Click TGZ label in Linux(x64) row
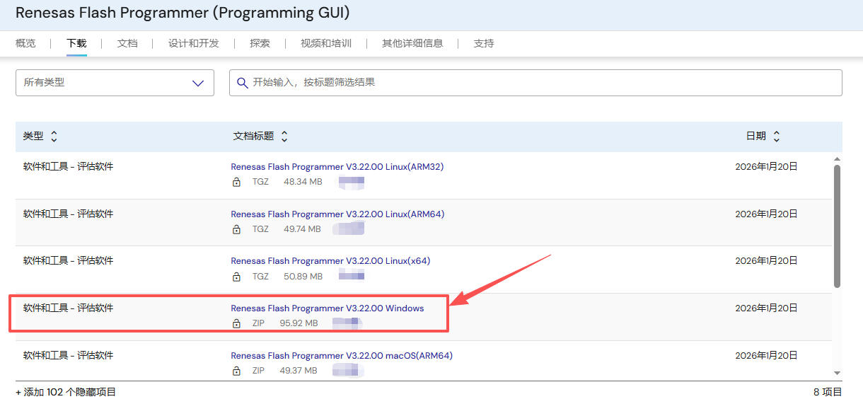 tap(261, 277)
